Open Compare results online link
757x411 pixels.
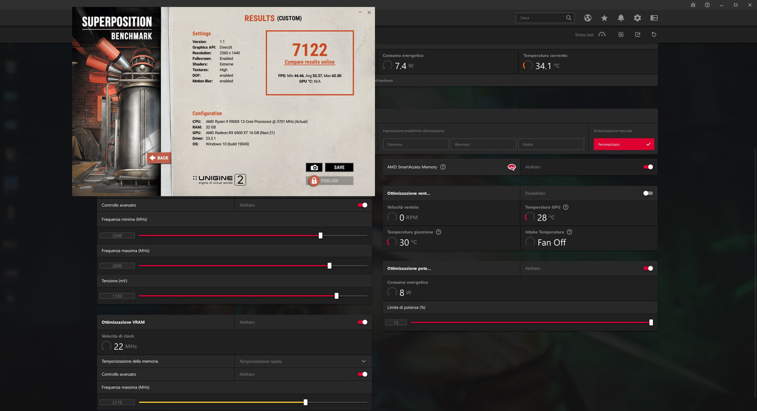click(x=309, y=62)
